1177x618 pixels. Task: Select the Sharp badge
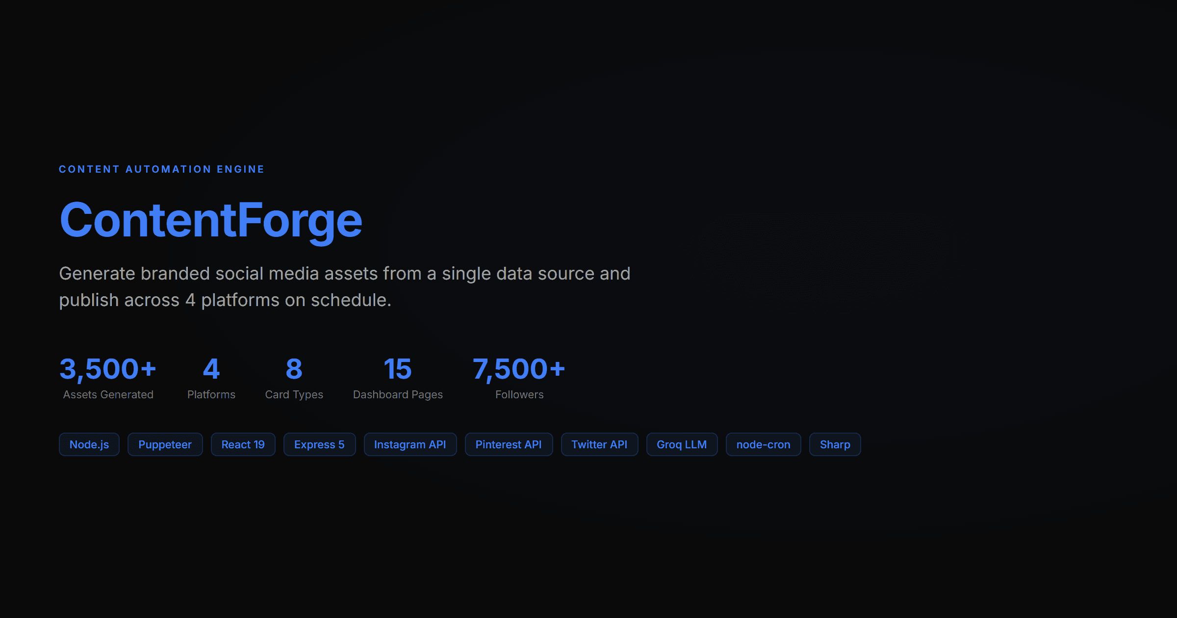click(835, 444)
